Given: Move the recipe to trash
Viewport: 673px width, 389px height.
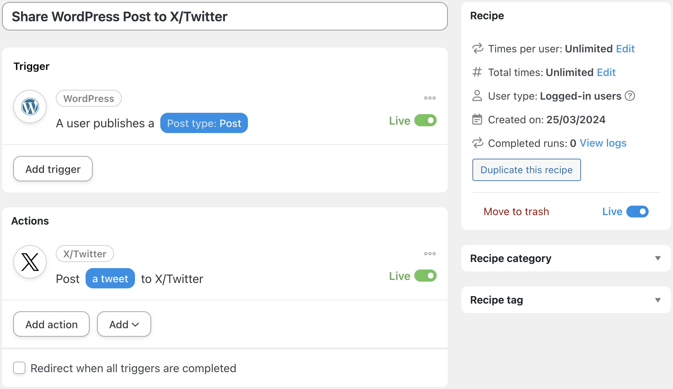Looking at the screenshot, I should (x=516, y=212).
